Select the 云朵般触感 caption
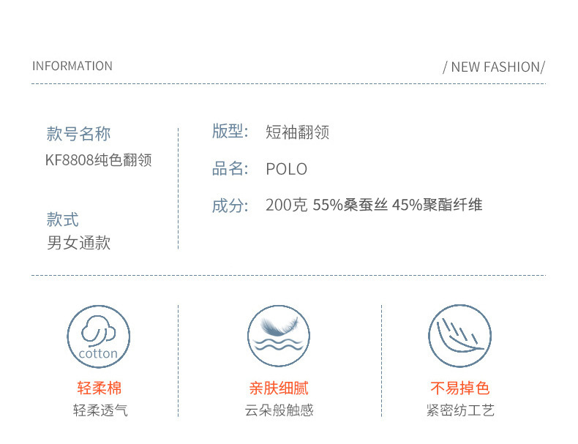Viewport: 578px width, 444px height. (279, 410)
